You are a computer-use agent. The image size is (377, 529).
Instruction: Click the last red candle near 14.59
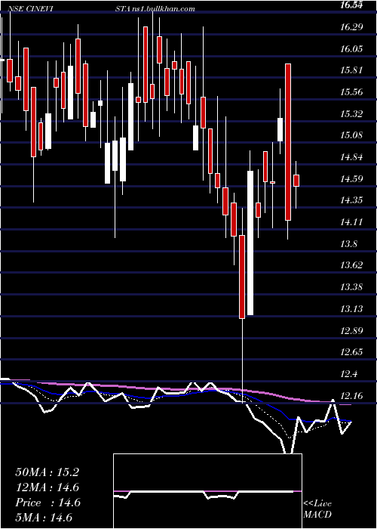(296, 181)
